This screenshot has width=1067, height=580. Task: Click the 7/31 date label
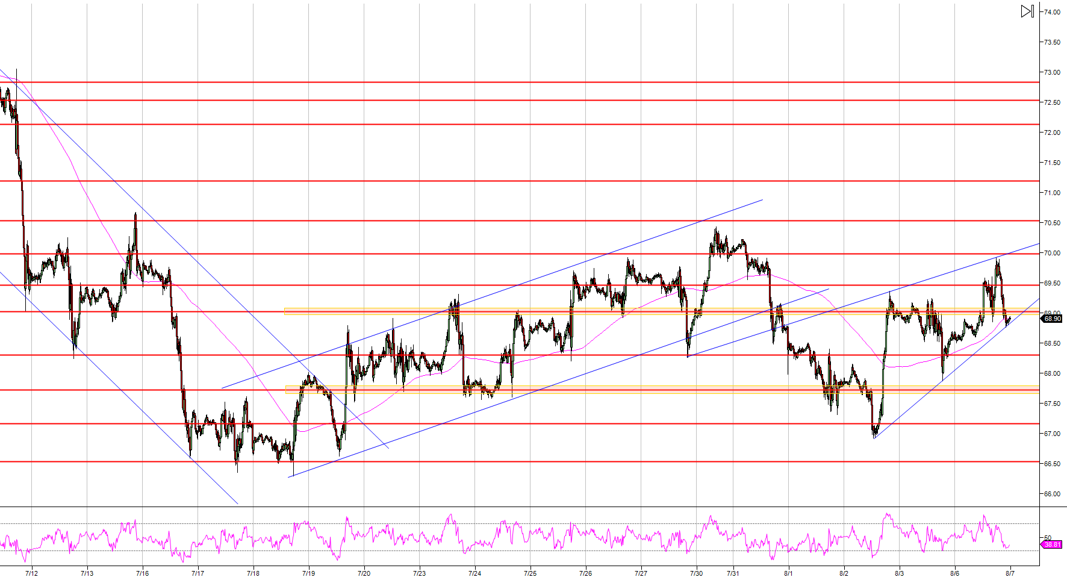pyautogui.click(x=733, y=573)
